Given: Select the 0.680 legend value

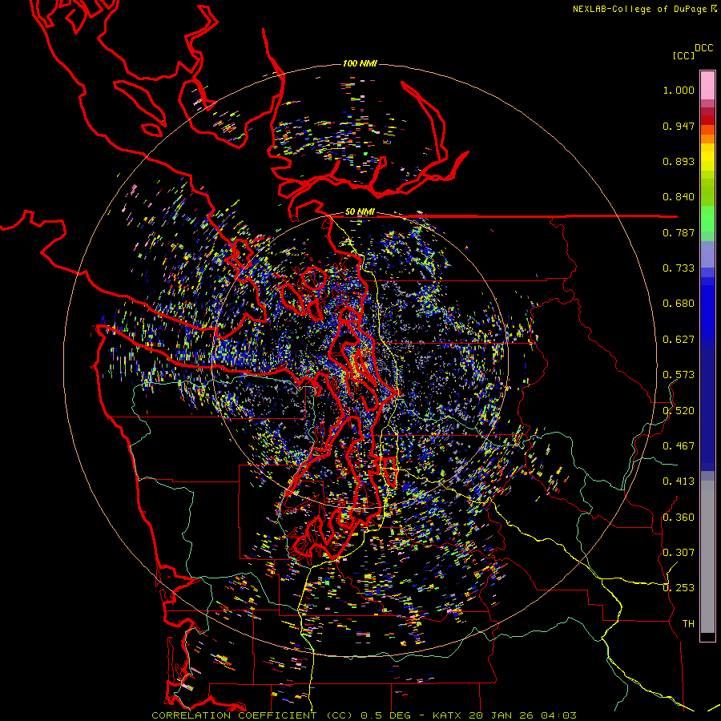Looking at the screenshot, I should [x=679, y=304].
